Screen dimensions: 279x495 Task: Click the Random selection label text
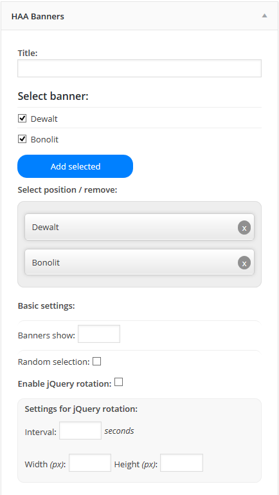click(54, 362)
